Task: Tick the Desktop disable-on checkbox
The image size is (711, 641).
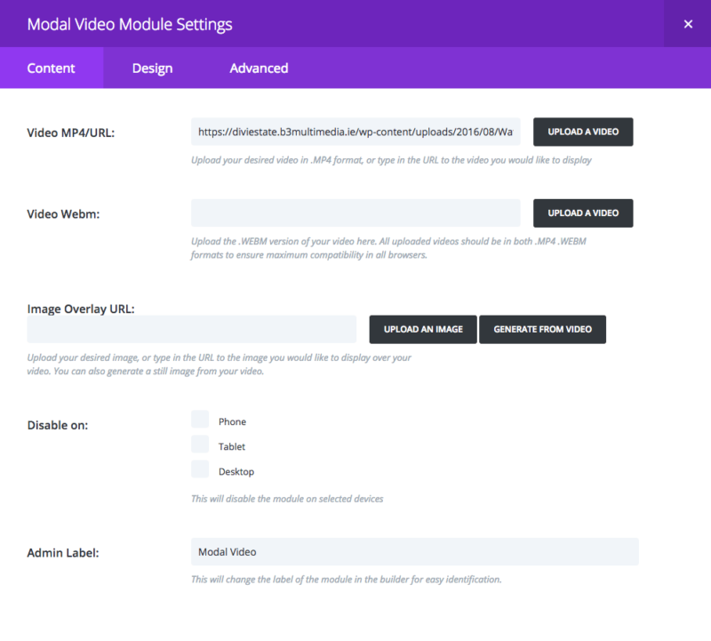Action: (x=200, y=469)
